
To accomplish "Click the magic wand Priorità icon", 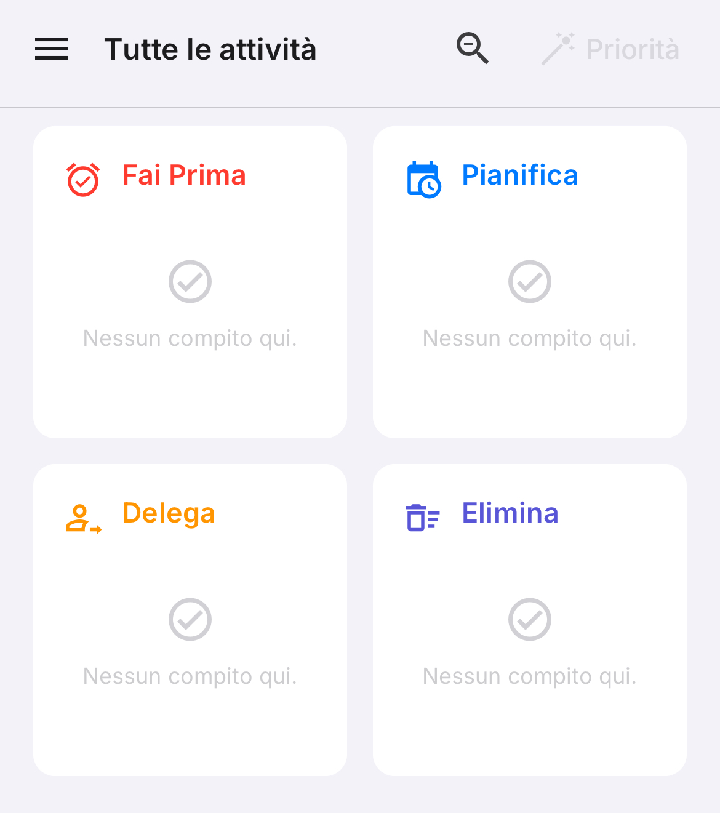I will pyautogui.click(x=558, y=49).
